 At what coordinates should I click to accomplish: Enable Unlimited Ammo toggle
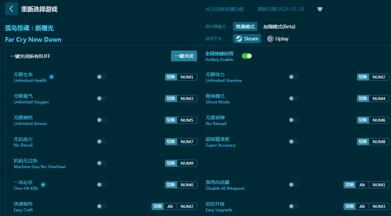(102, 120)
